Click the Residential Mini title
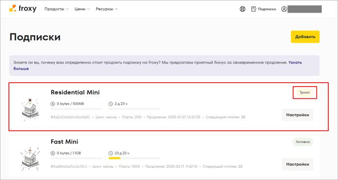Screen dimensions: 338x180 coord(75,92)
